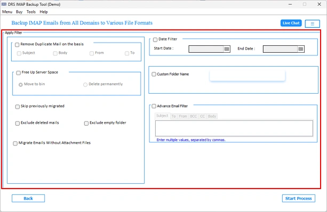Screen dimensions: 327x212
Task: Enable Free Up Server Space option
Action: (x=18, y=72)
